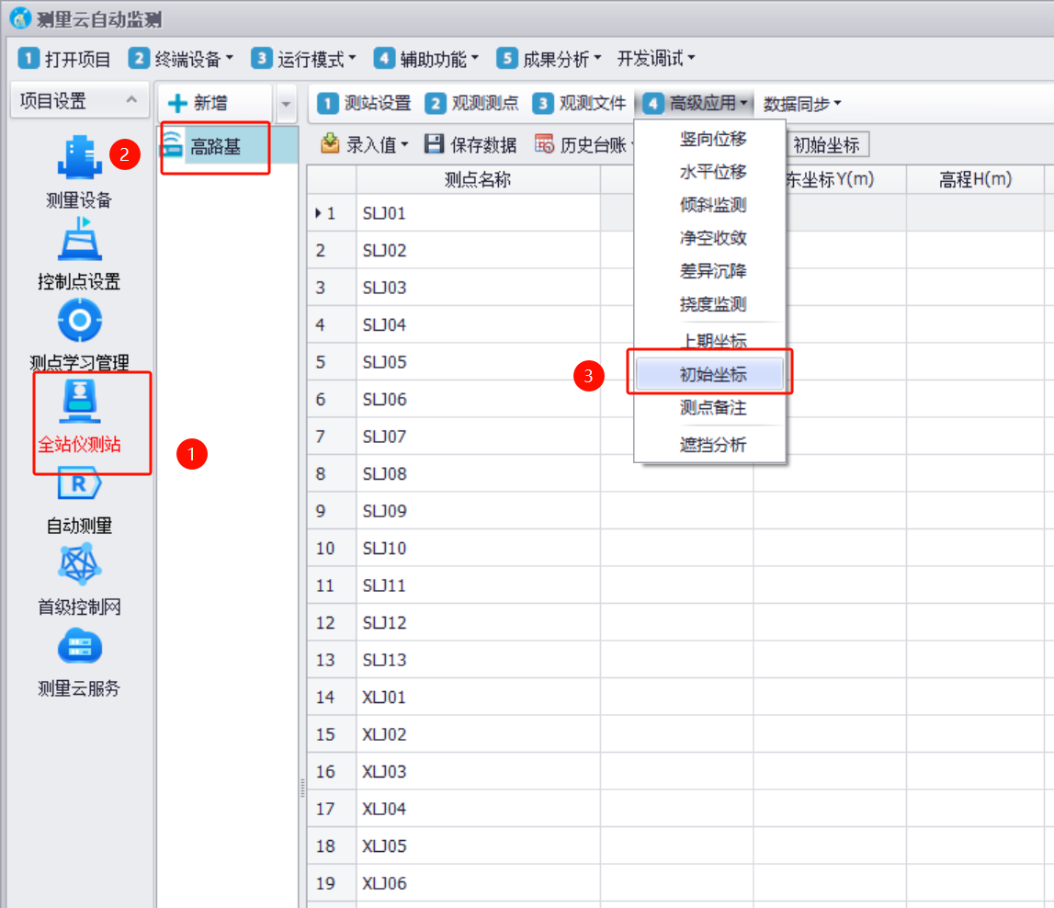Expand the 录入值 dropdown
Screen dimensions: 1054x908
click(365, 144)
